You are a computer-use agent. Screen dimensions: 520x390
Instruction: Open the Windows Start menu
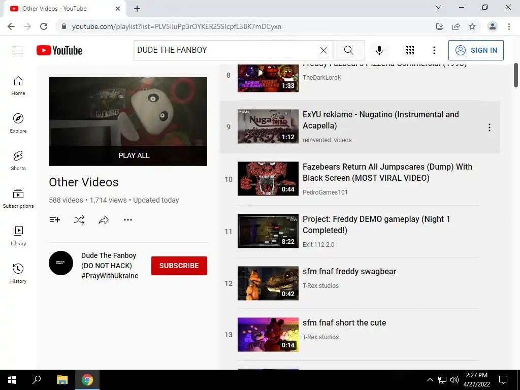tap(12, 380)
